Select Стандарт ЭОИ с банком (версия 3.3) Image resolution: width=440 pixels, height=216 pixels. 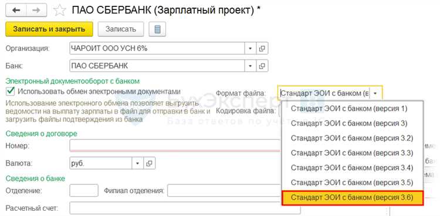point(352,153)
